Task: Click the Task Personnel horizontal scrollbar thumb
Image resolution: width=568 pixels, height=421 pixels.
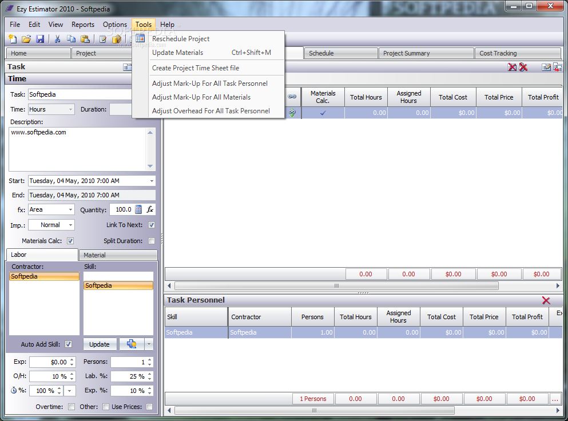Action: (x=314, y=411)
